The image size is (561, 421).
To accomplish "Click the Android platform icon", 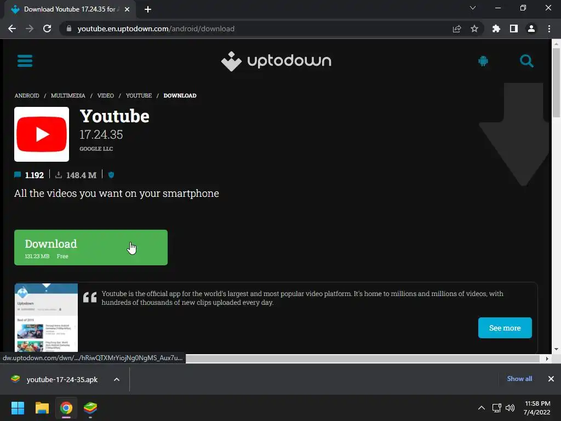I will click(x=483, y=61).
